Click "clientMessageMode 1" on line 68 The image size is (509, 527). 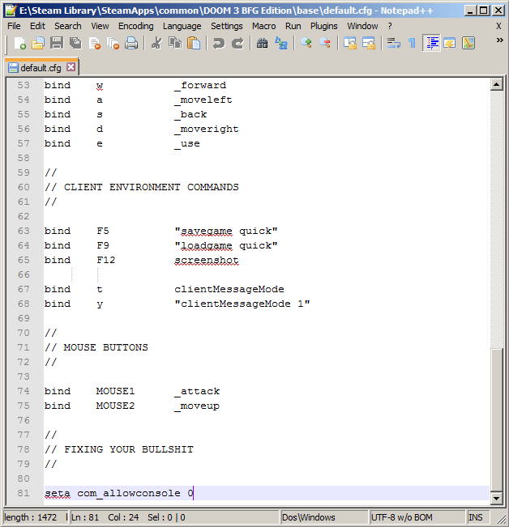(x=242, y=304)
